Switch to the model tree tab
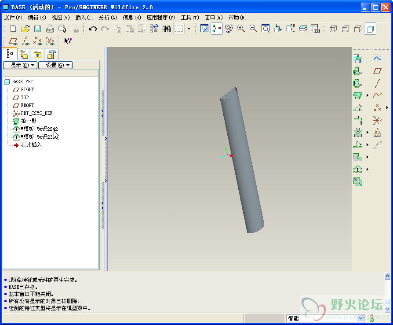 click(10, 54)
